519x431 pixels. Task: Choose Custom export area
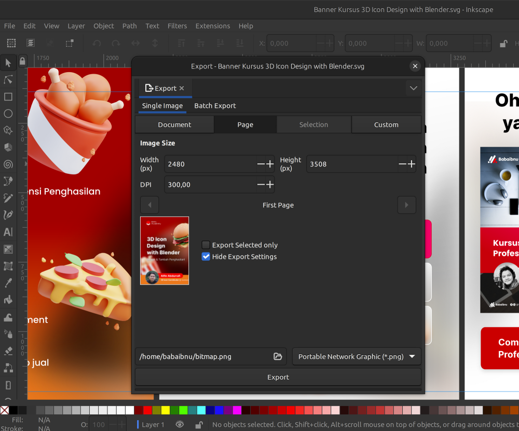point(386,124)
